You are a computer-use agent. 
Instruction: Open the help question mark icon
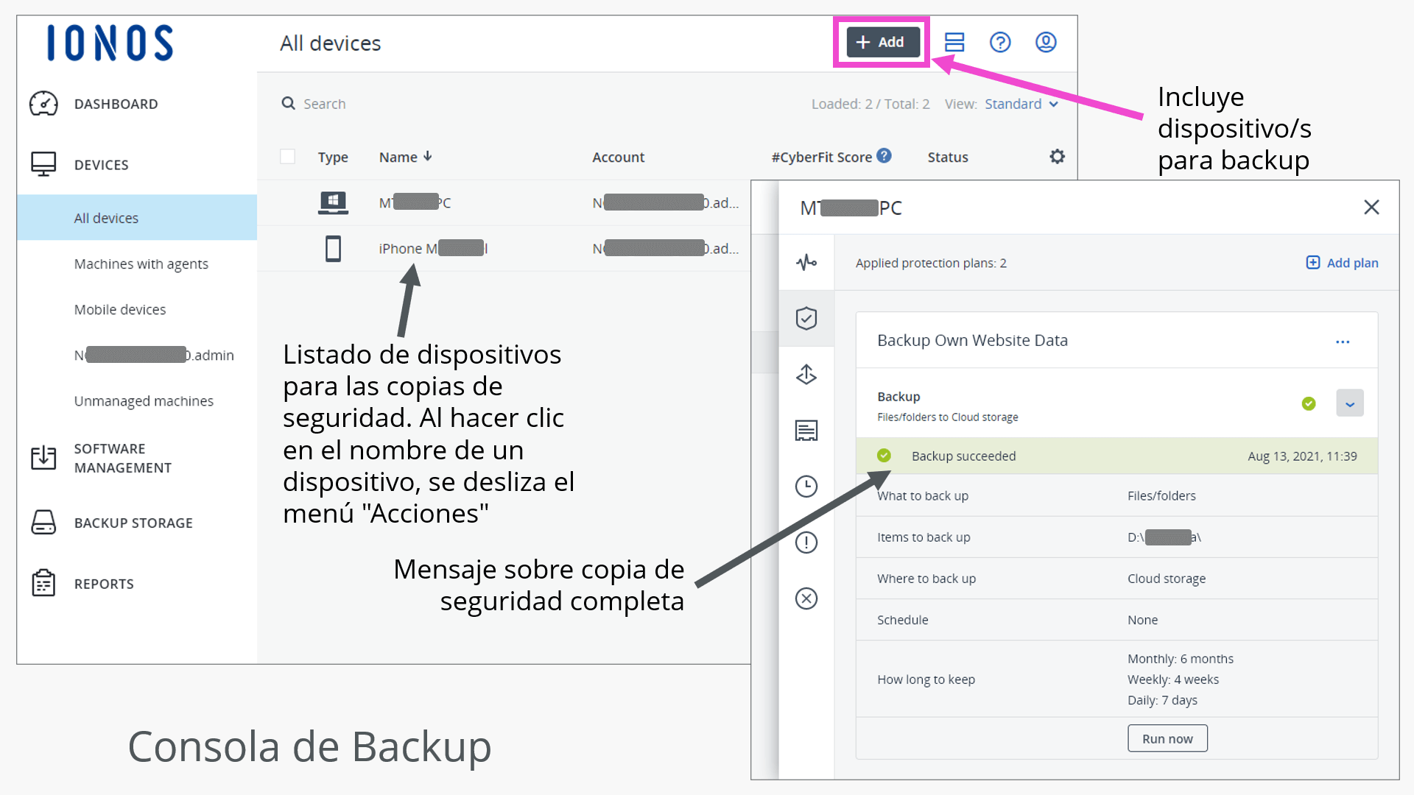(999, 42)
